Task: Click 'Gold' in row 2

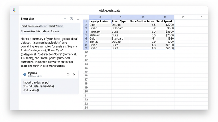Action: click(100, 25)
